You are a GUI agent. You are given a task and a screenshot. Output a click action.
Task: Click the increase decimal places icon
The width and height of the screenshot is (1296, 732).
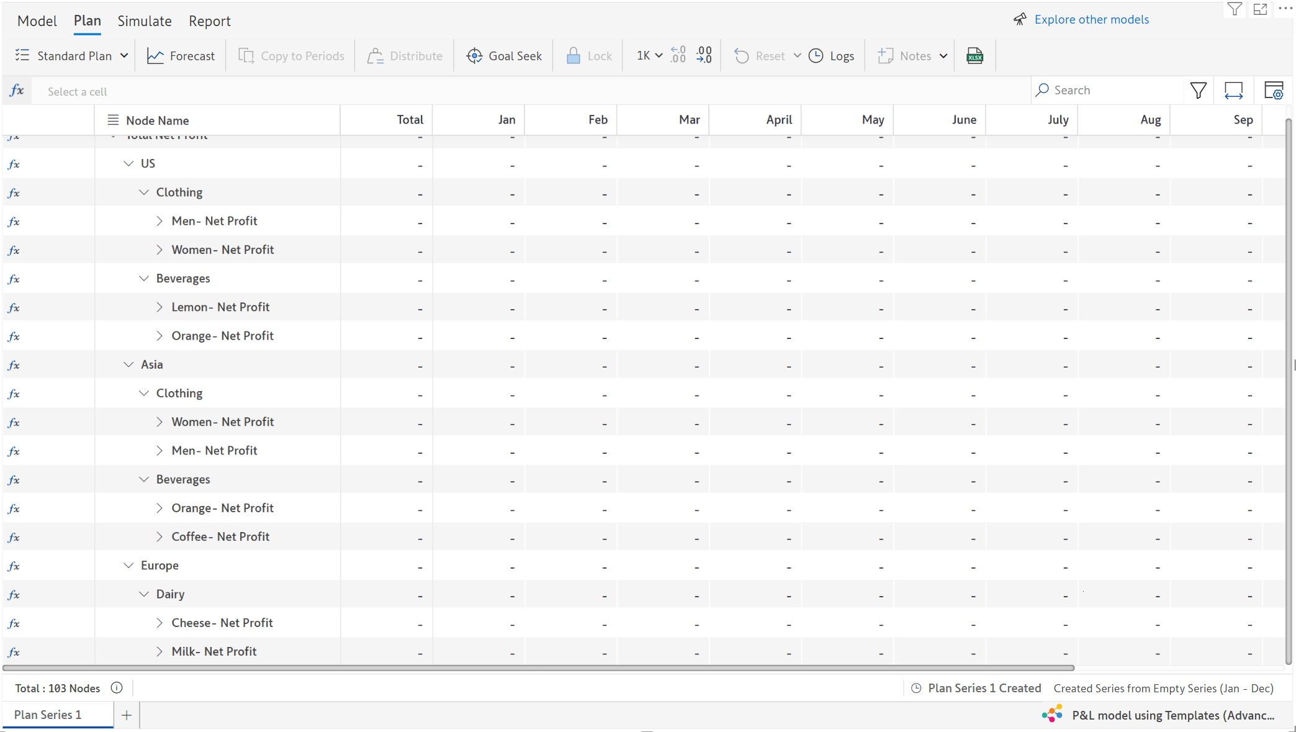tap(678, 55)
